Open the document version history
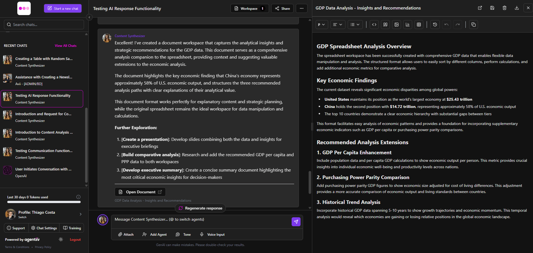 click(x=435, y=25)
